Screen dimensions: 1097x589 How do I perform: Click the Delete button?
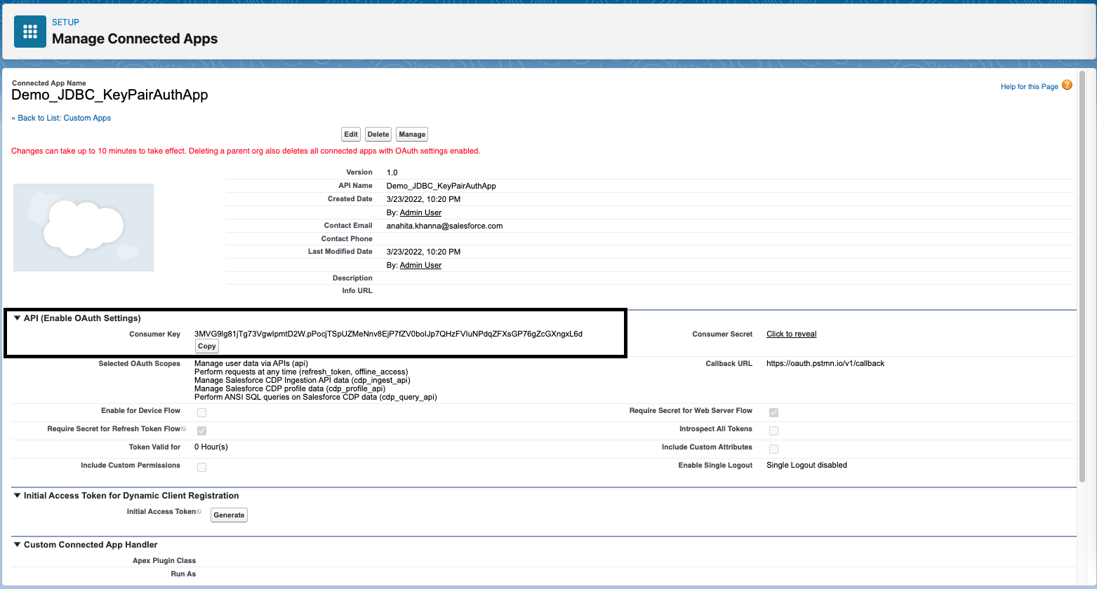click(378, 134)
